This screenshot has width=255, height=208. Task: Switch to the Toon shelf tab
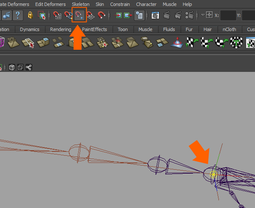coord(123,29)
